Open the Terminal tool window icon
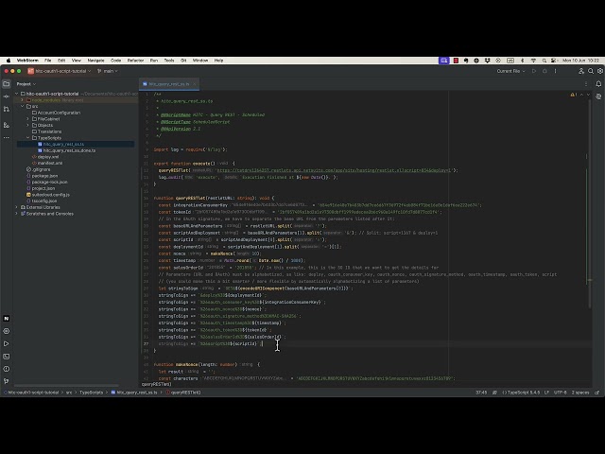The image size is (605, 454). click(x=7, y=357)
